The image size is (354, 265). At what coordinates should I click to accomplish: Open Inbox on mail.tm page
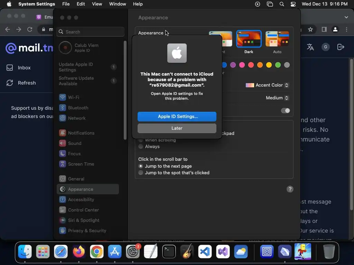coord(19,68)
